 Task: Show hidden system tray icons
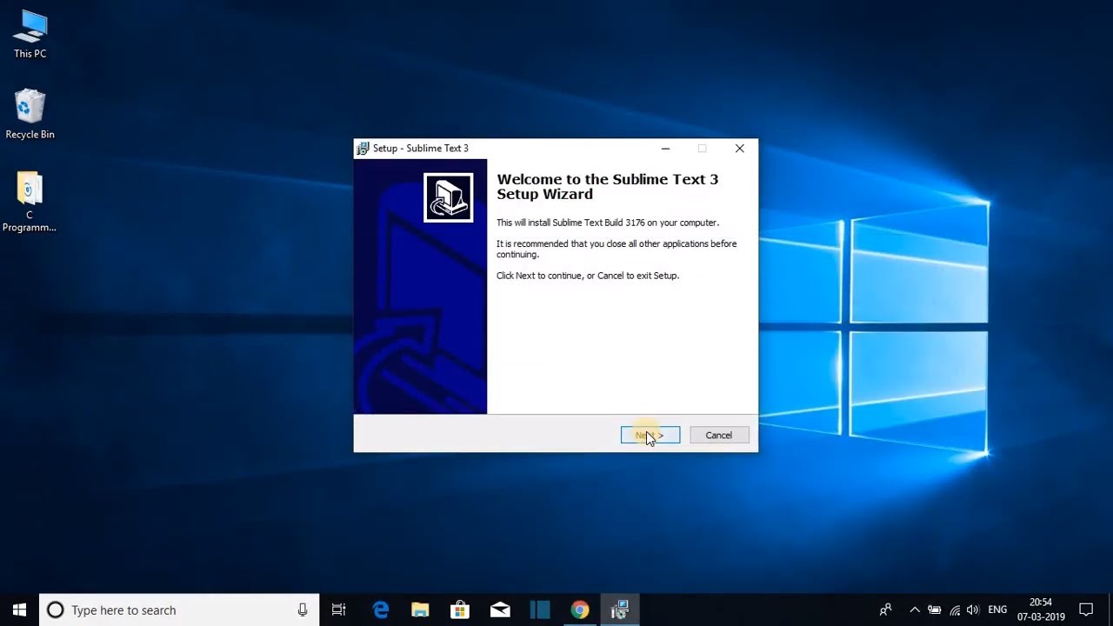[914, 610]
